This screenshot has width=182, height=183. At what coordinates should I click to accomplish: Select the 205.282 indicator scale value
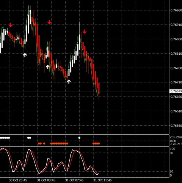[176, 137]
